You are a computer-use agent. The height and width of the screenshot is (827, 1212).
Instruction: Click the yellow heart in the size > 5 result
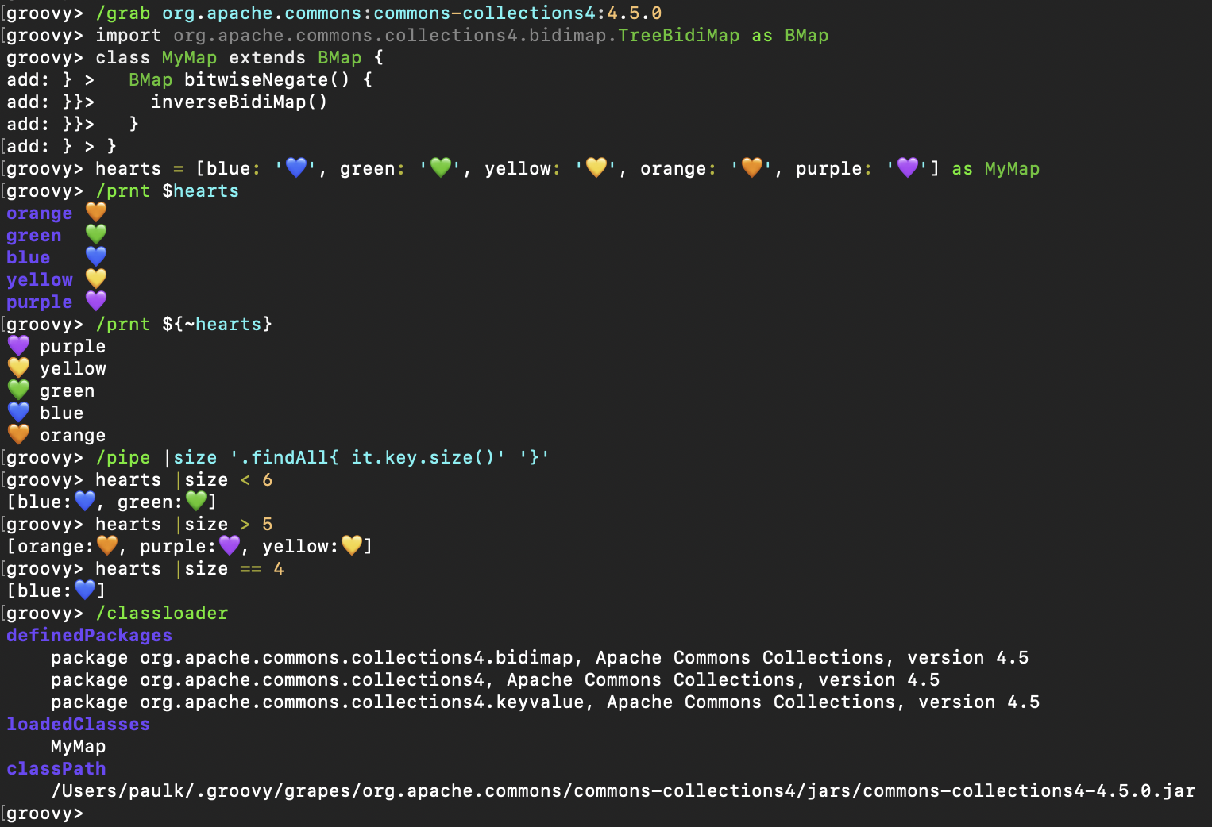click(x=352, y=546)
